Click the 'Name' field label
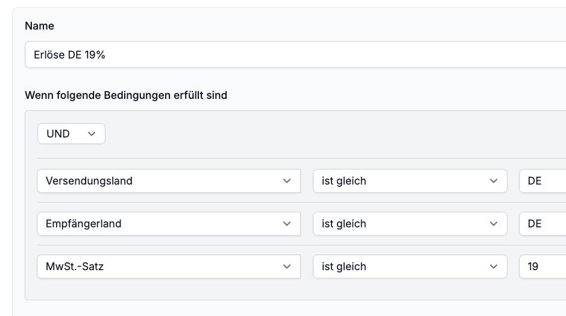 tap(39, 26)
